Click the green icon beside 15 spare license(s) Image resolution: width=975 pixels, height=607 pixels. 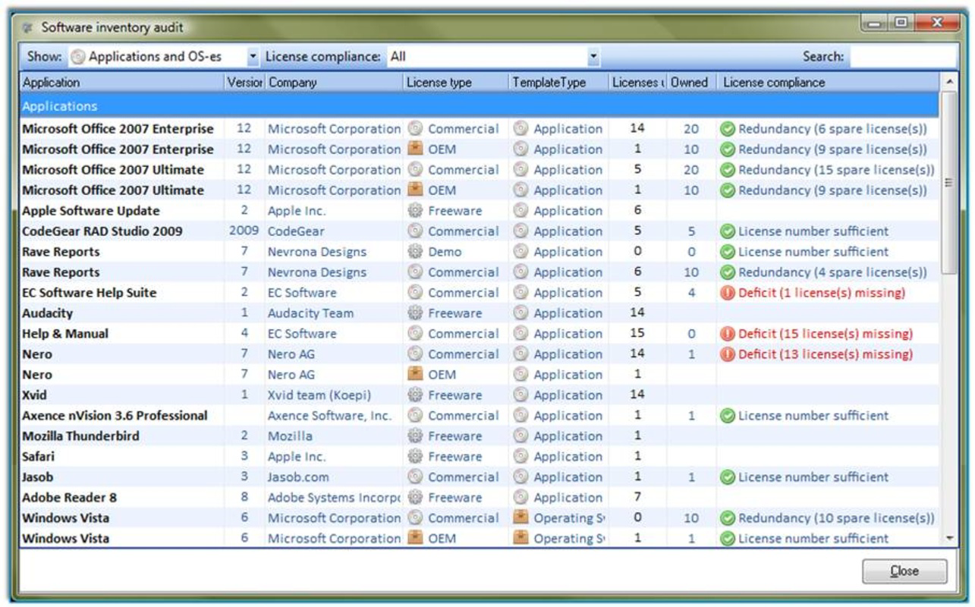(728, 170)
